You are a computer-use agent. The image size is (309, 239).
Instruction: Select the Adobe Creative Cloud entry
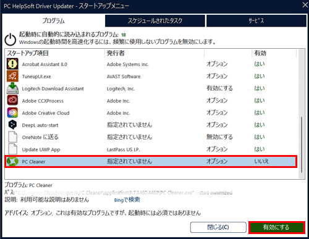point(46,113)
